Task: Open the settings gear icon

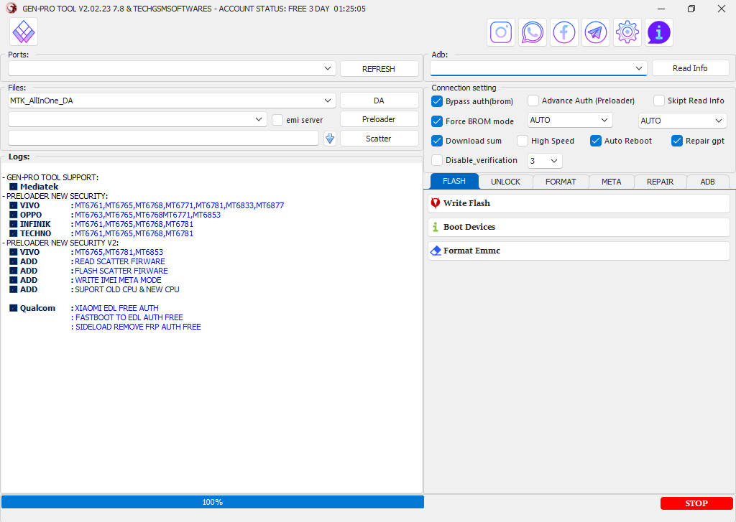Action: 627,32
